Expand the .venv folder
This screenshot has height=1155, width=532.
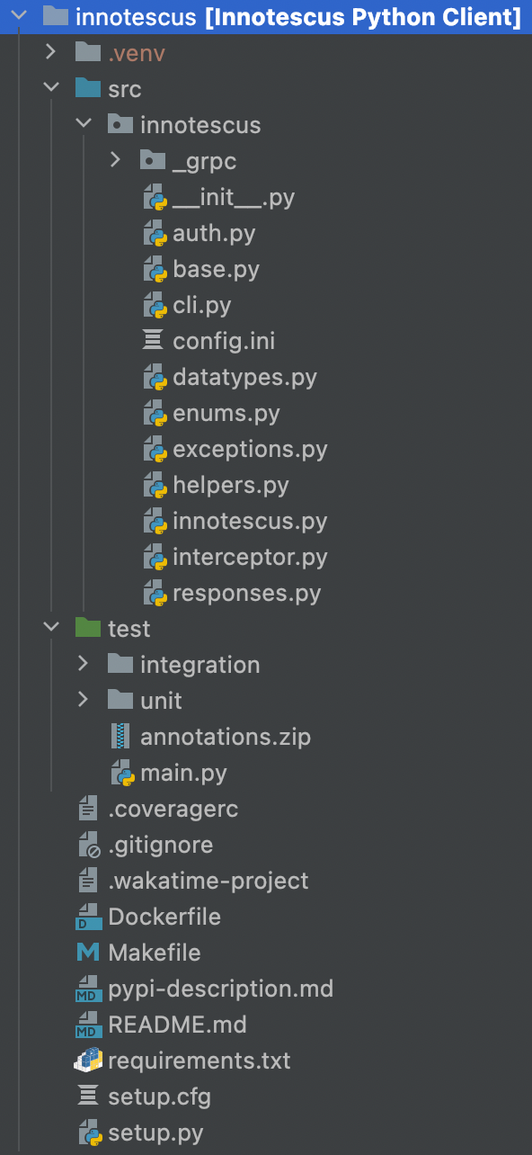pos(51,52)
